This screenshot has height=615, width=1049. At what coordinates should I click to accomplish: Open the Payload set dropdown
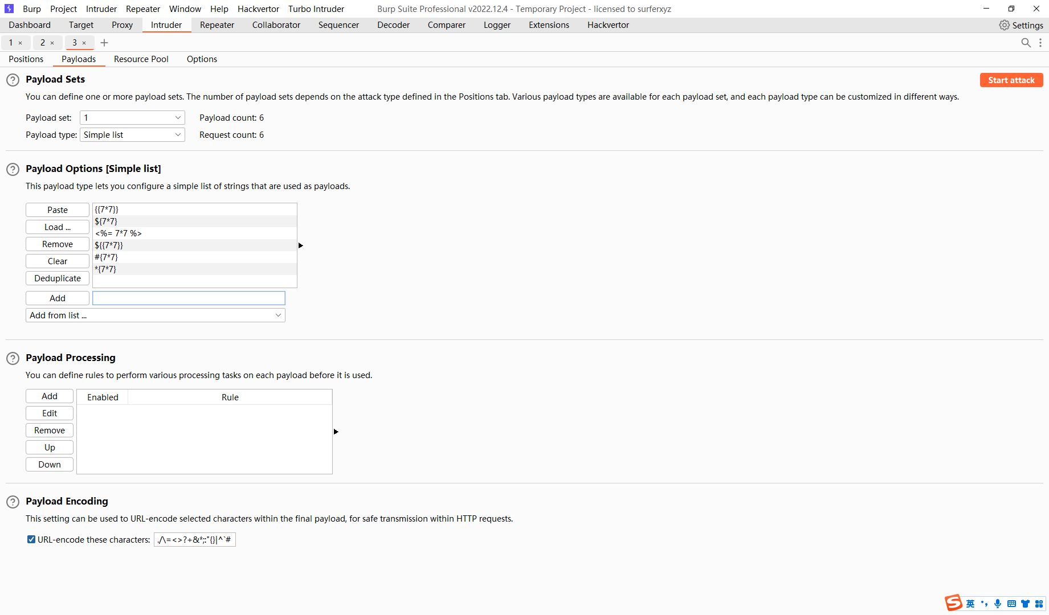pyautogui.click(x=132, y=118)
